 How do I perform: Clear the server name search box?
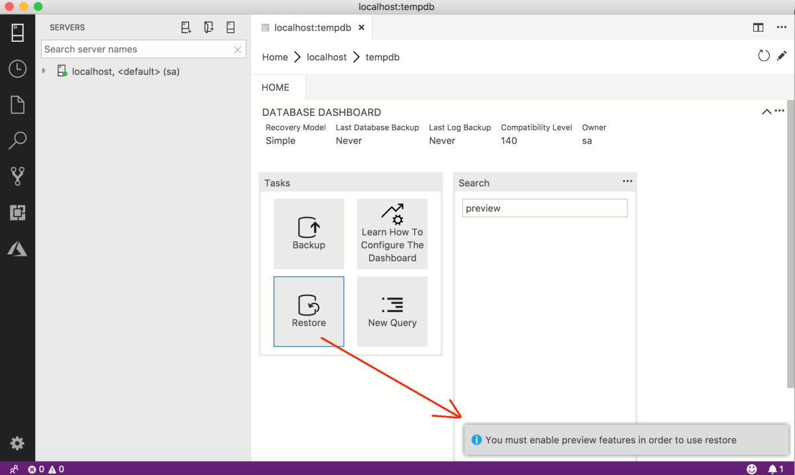(x=238, y=50)
